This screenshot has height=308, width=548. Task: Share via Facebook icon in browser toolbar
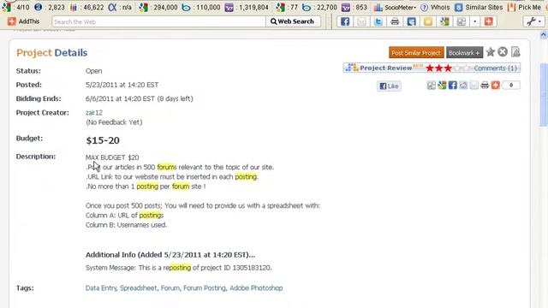[x=345, y=21]
